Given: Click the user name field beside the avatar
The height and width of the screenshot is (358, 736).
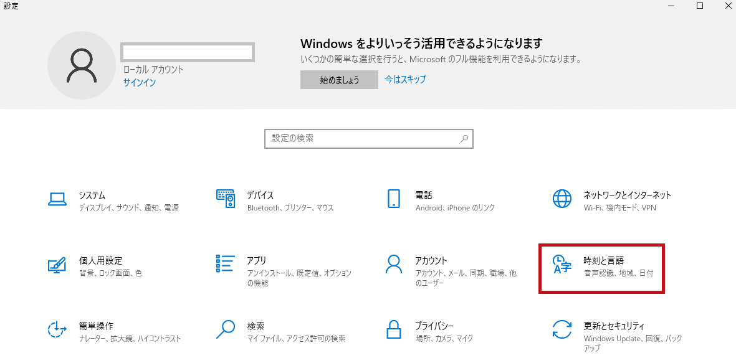Looking at the screenshot, I should [188, 52].
